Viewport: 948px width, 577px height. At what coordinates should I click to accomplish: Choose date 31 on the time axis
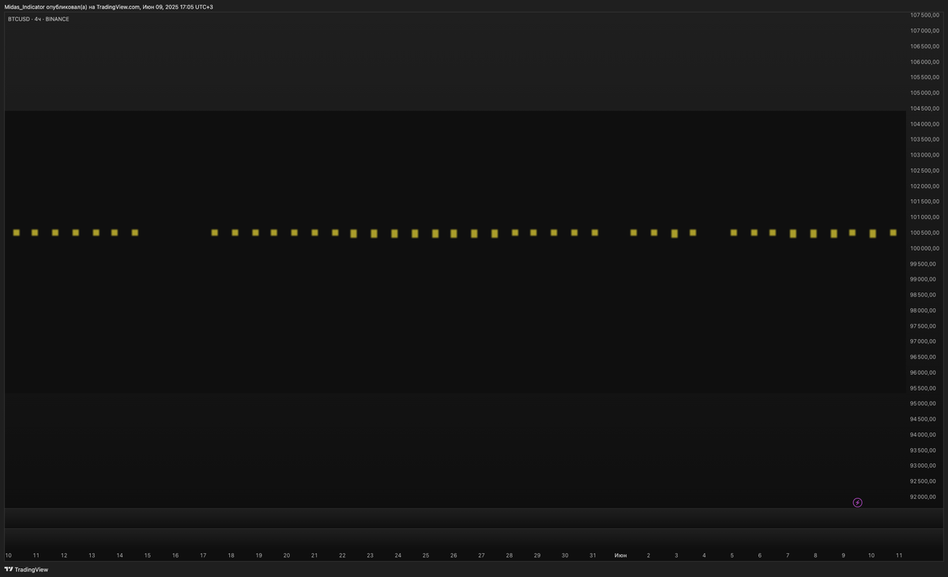click(x=592, y=556)
